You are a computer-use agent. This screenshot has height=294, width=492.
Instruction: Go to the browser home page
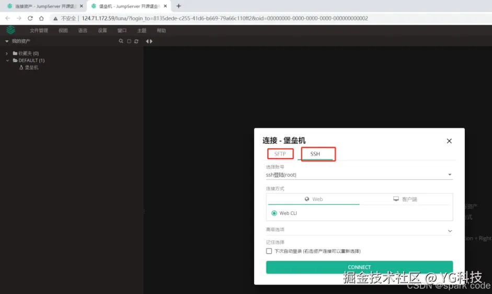pyautogui.click(x=41, y=18)
